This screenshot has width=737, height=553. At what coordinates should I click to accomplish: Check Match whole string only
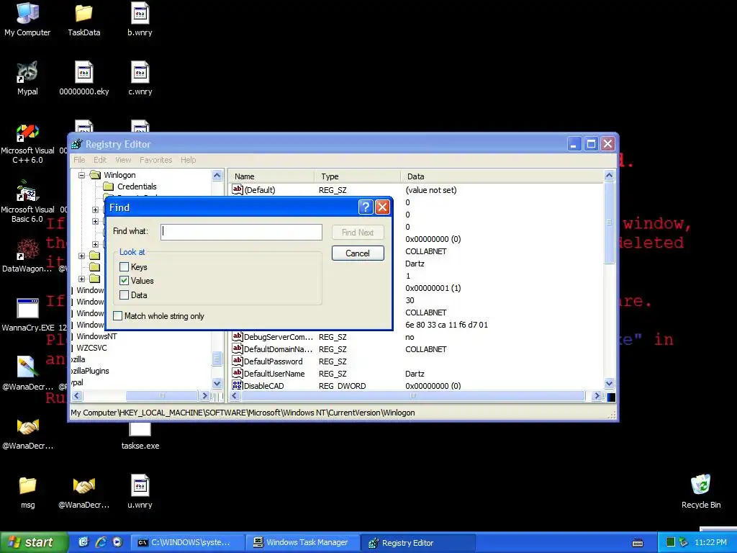[x=117, y=315]
